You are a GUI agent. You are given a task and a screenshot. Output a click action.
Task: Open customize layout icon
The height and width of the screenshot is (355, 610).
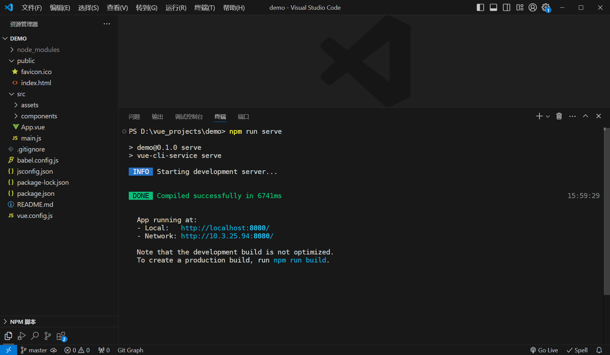tap(520, 7)
